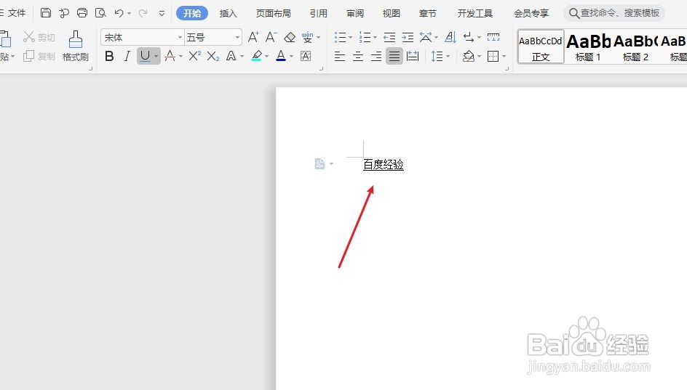Expand quick access toolbar customization arrow
This screenshot has width=687, height=390.
tap(162, 13)
